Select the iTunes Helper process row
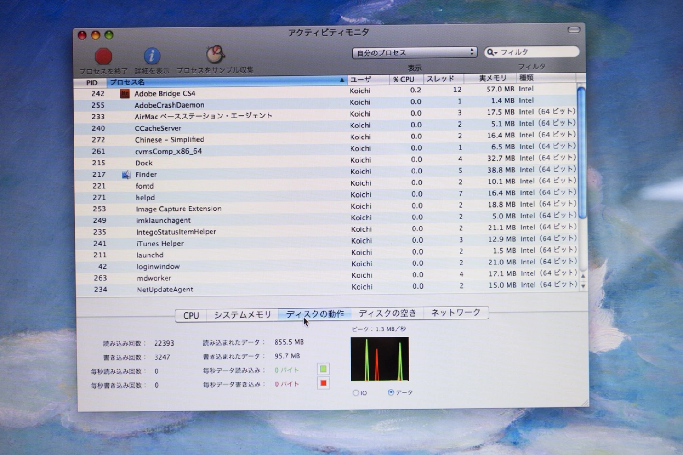 click(x=327, y=242)
